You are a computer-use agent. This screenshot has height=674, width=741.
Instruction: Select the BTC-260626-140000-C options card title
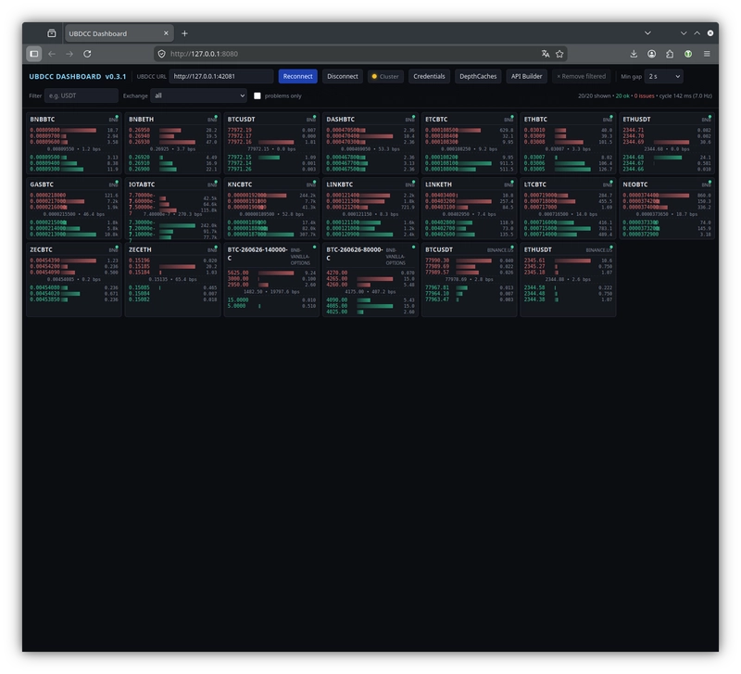coord(257,253)
